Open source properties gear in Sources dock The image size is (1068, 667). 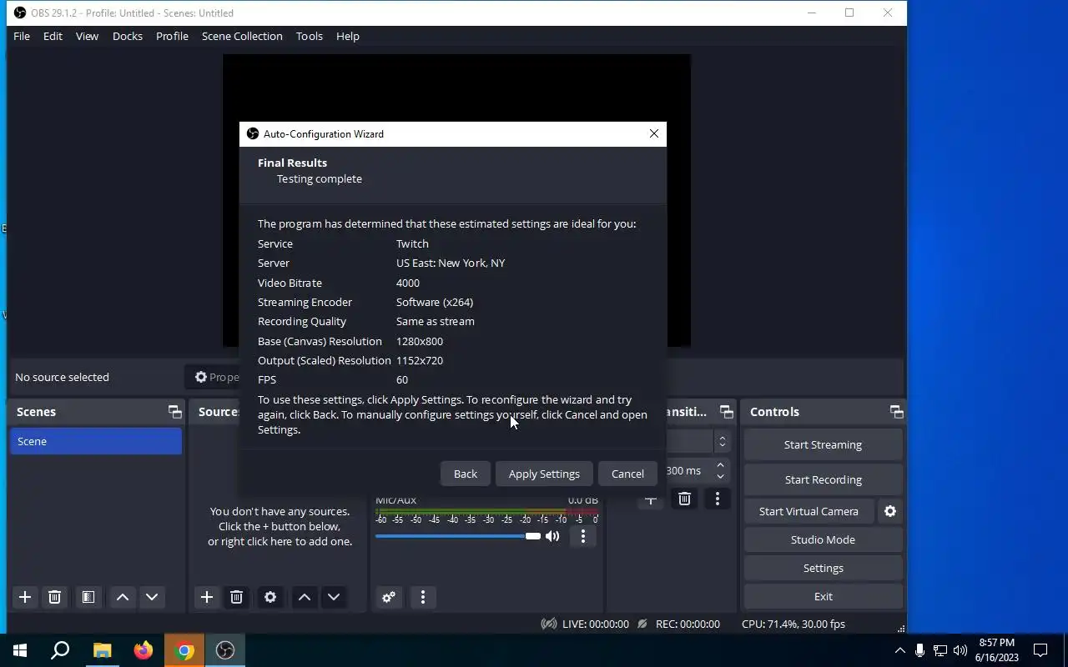[270, 597]
